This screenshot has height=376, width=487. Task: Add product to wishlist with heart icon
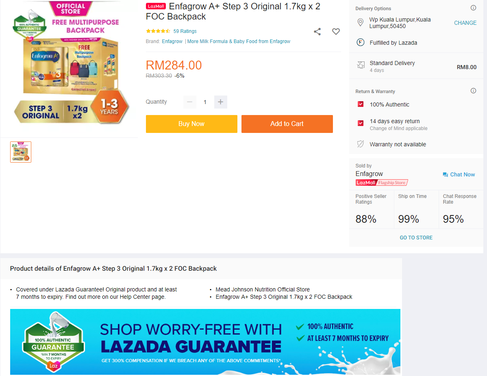(x=336, y=31)
